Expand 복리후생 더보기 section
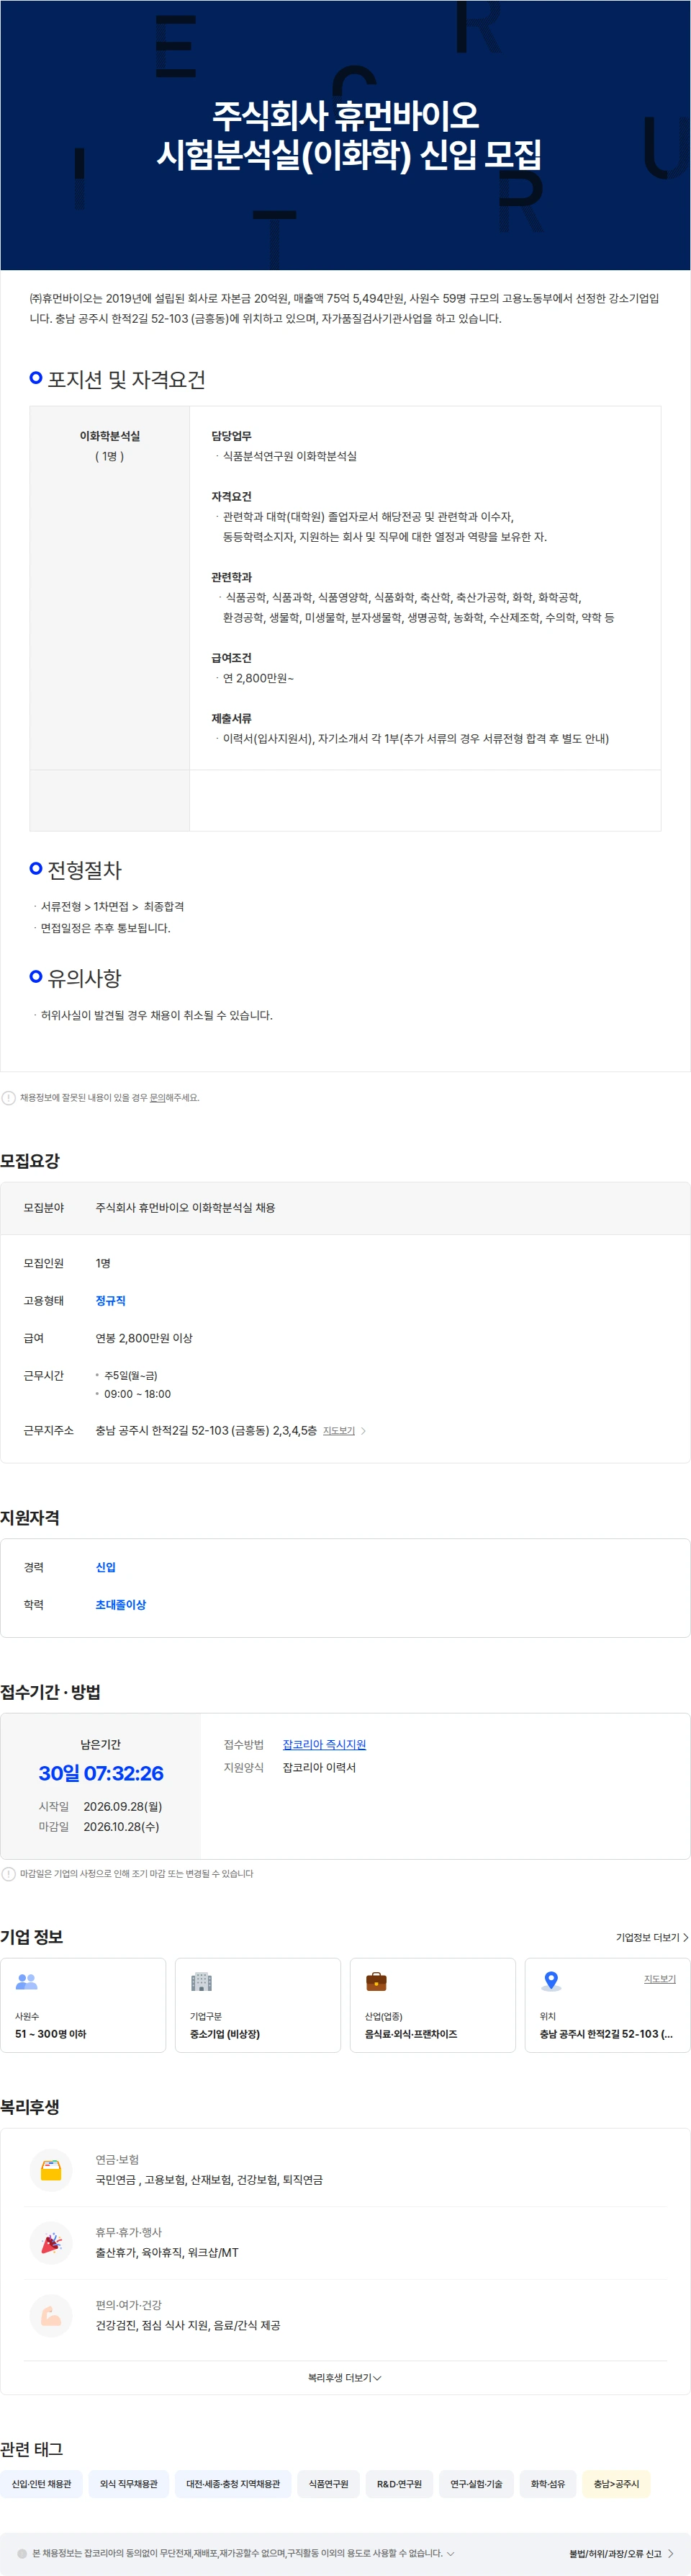The image size is (691, 2576). coord(345,2377)
